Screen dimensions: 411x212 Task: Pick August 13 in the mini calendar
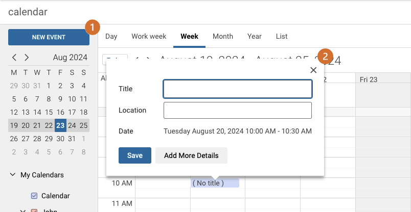[26, 112]
